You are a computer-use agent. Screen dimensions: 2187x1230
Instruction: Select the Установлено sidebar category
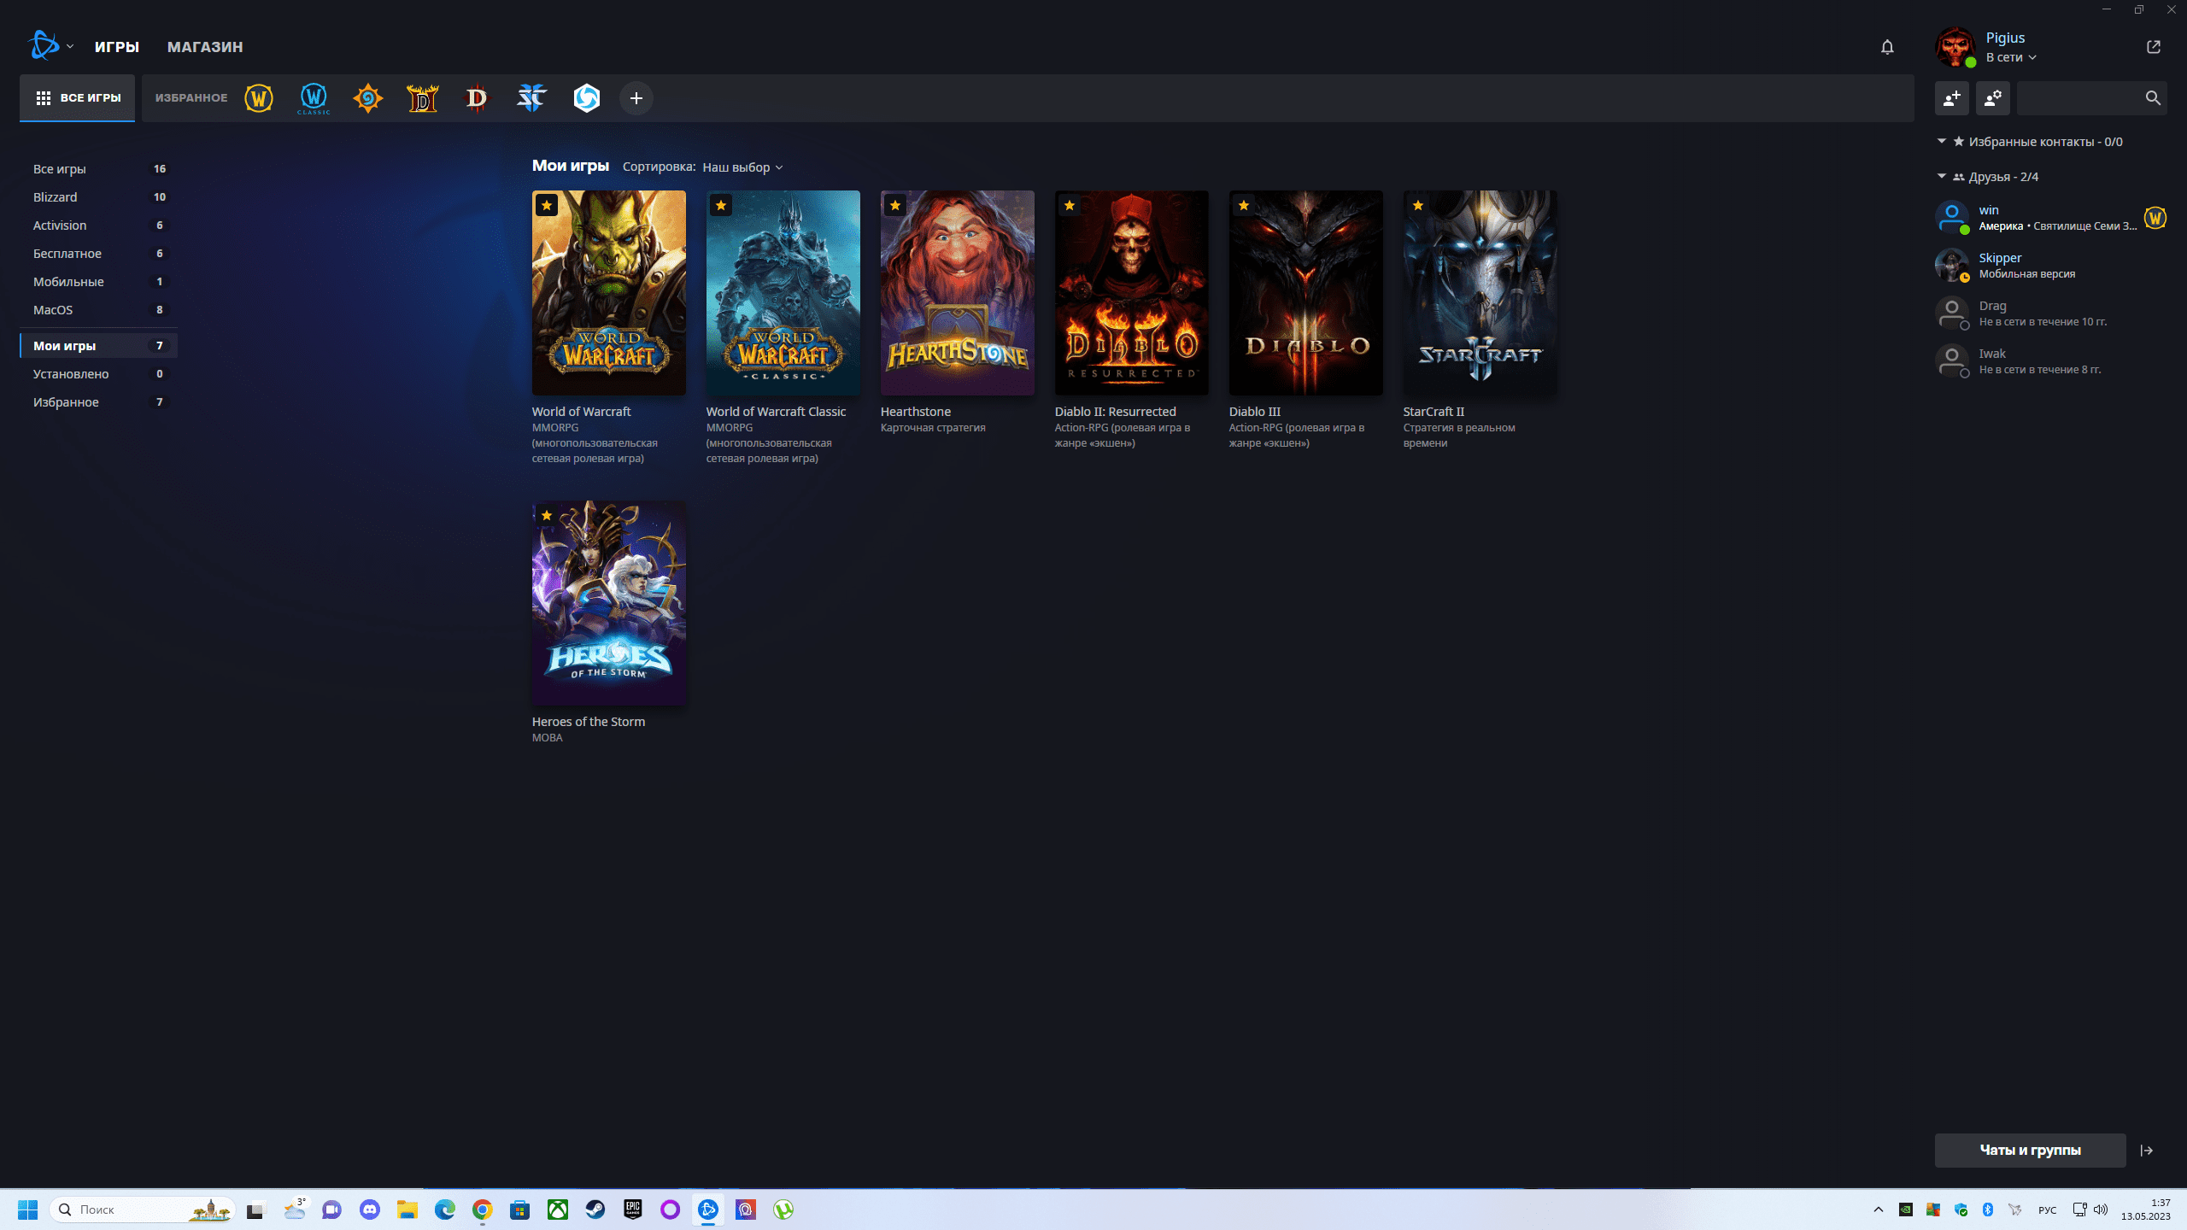[x=71, y=374]
